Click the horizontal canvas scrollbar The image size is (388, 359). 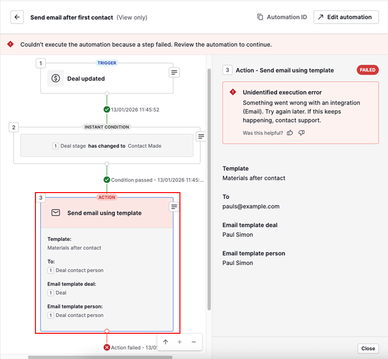[97, 357]
